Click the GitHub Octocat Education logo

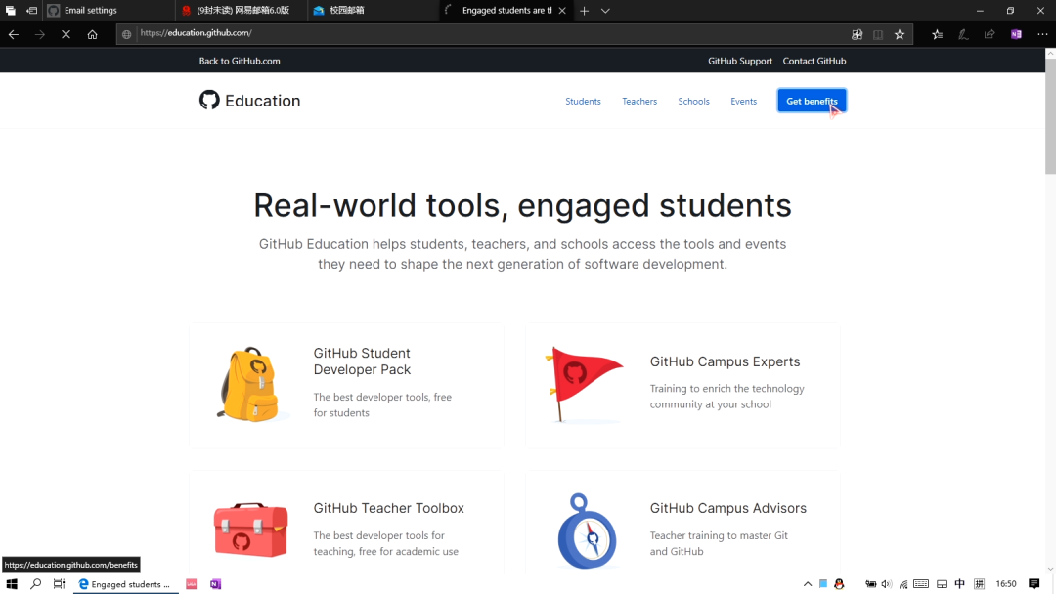pyautogui.click(x=250, y=101)
